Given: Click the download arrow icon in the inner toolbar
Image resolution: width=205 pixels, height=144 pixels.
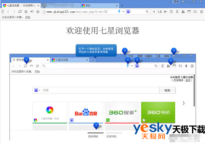Looking at the screenshot, I should click(186, 66).
